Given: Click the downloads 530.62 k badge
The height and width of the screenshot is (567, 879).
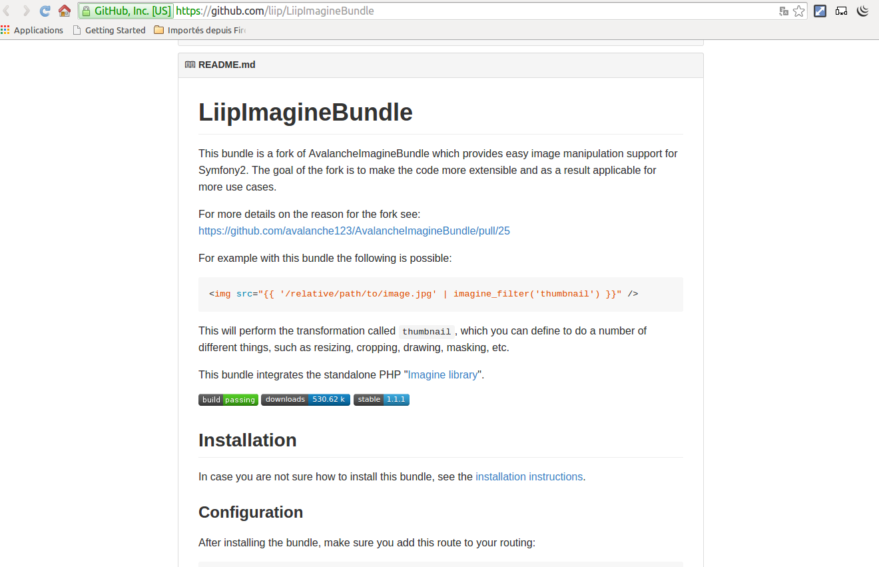Looking at the screenshot, I should 306,400.
